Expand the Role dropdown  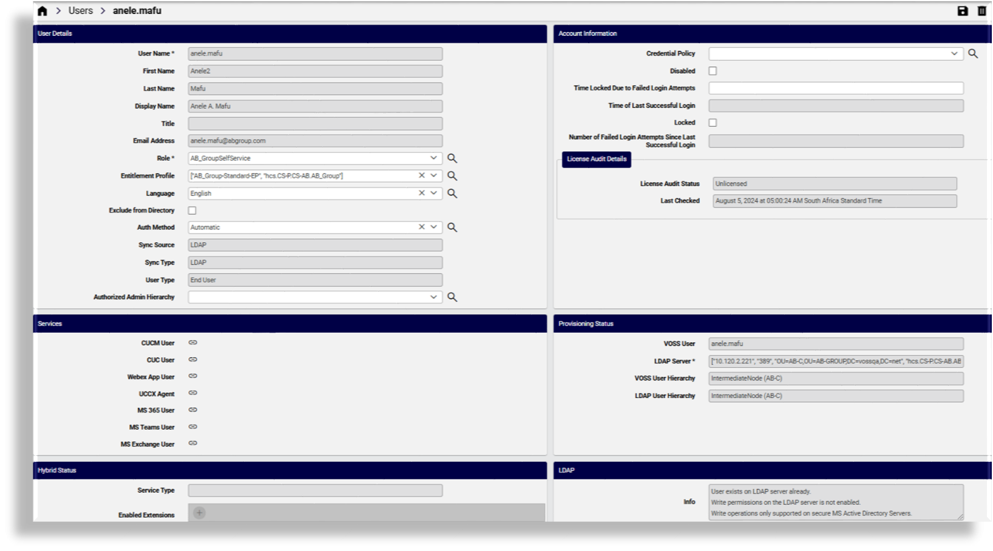click(x=433, y=158)
